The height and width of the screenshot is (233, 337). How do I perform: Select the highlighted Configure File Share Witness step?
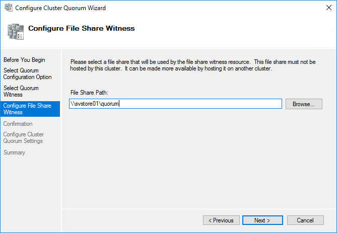30,109
